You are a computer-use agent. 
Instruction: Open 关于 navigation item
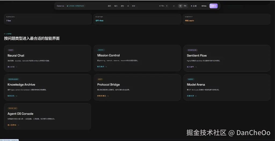tap(134, 6)
